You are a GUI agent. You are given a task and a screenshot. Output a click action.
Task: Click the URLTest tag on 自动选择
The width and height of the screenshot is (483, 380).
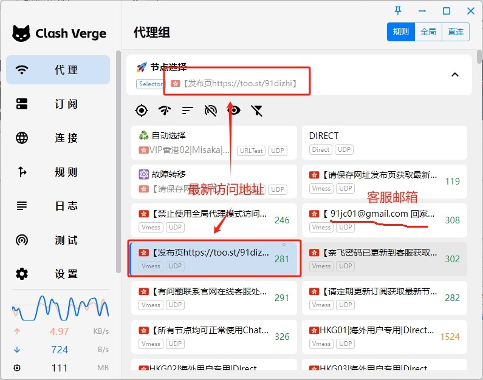pos(251,151)
